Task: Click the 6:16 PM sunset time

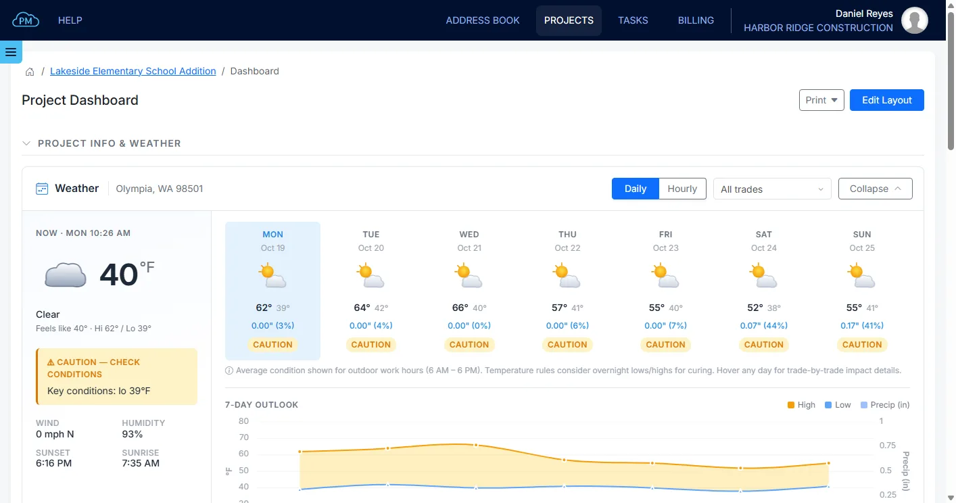Action: point(53,464)
